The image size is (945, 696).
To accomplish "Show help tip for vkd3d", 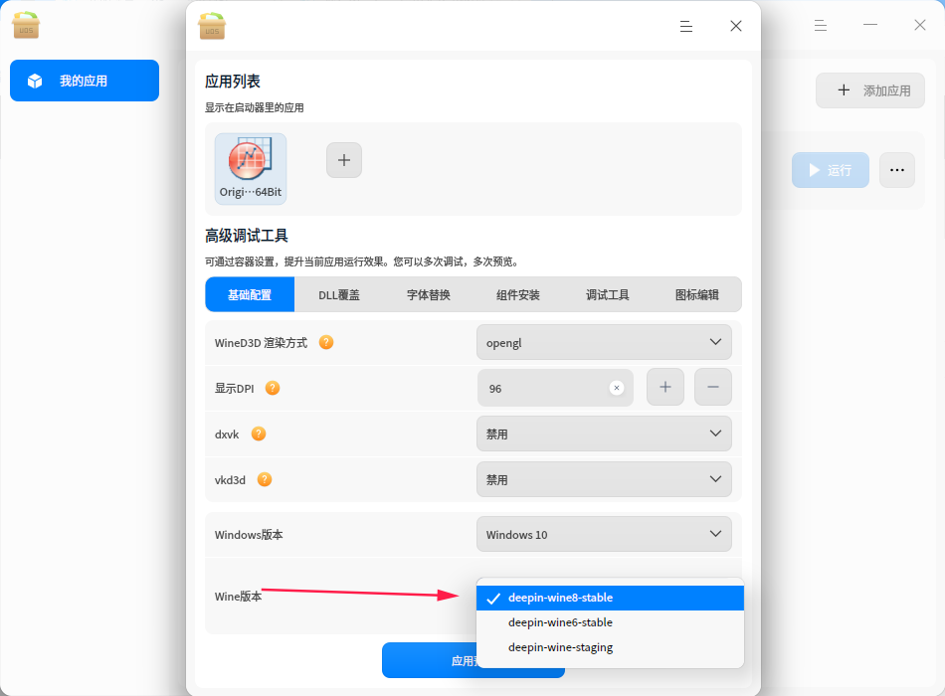I will (x=265, y=479).
